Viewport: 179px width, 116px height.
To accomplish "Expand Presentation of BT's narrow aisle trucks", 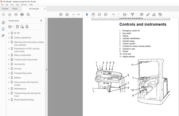I will pyautogui.click(x=9, y=49).
